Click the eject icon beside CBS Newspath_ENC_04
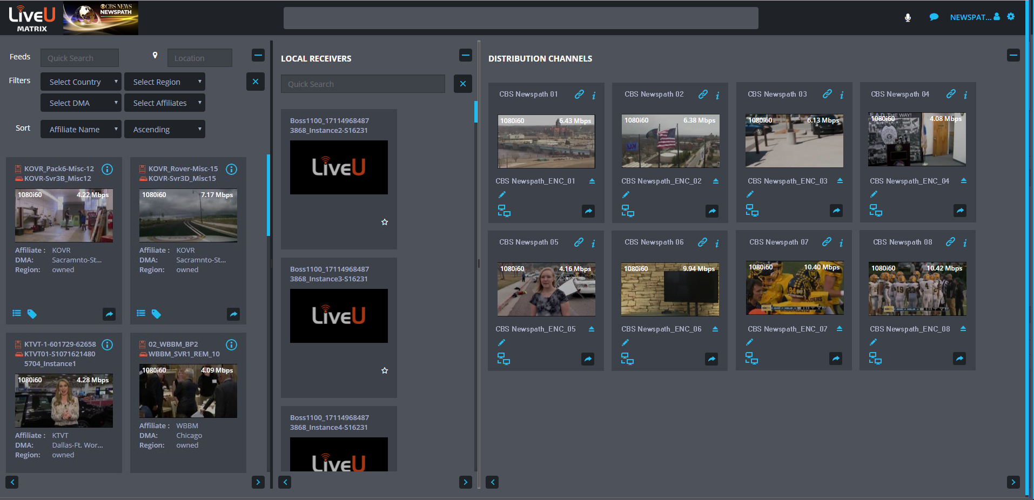The image size is (1034, 500). 963,181
